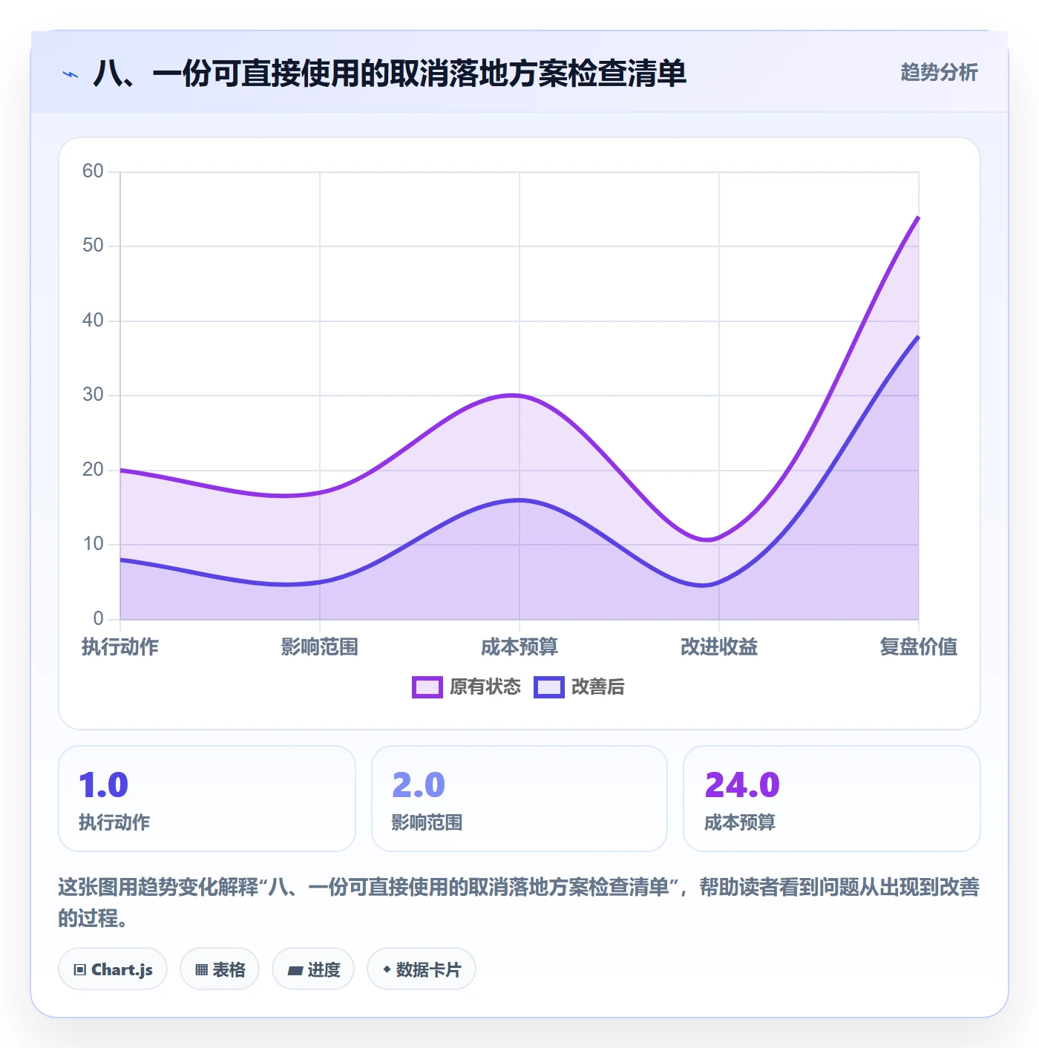This screenshot has height=1048, width=1039.
Task: Click the y-axis value 40
Action: point(93,321)
